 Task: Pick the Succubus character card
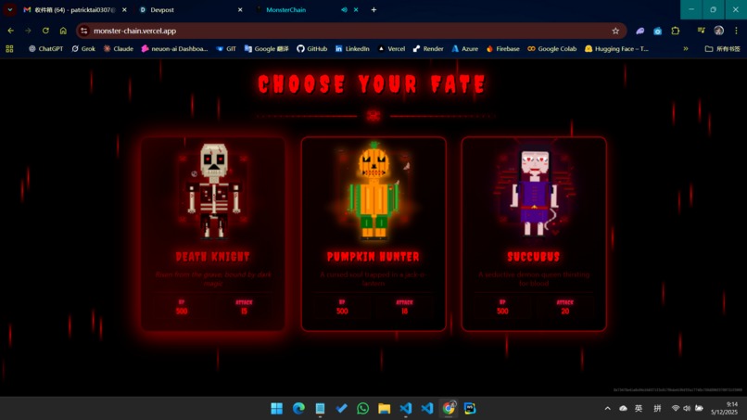coord(534,234)
